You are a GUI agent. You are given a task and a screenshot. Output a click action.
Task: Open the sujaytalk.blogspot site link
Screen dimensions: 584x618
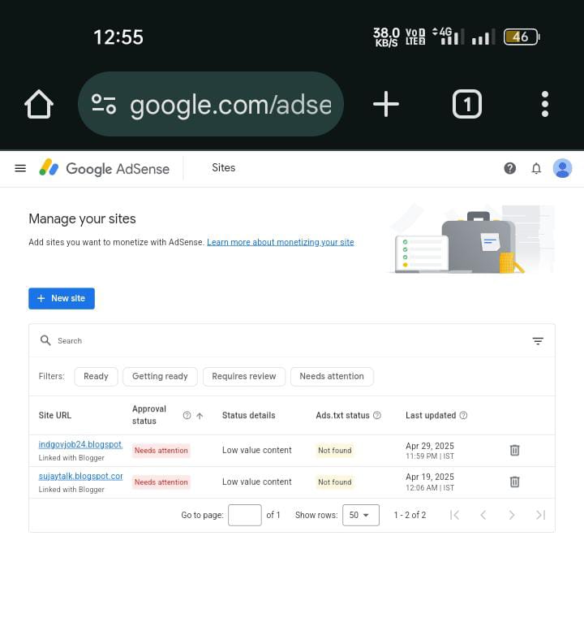point(80,476)
